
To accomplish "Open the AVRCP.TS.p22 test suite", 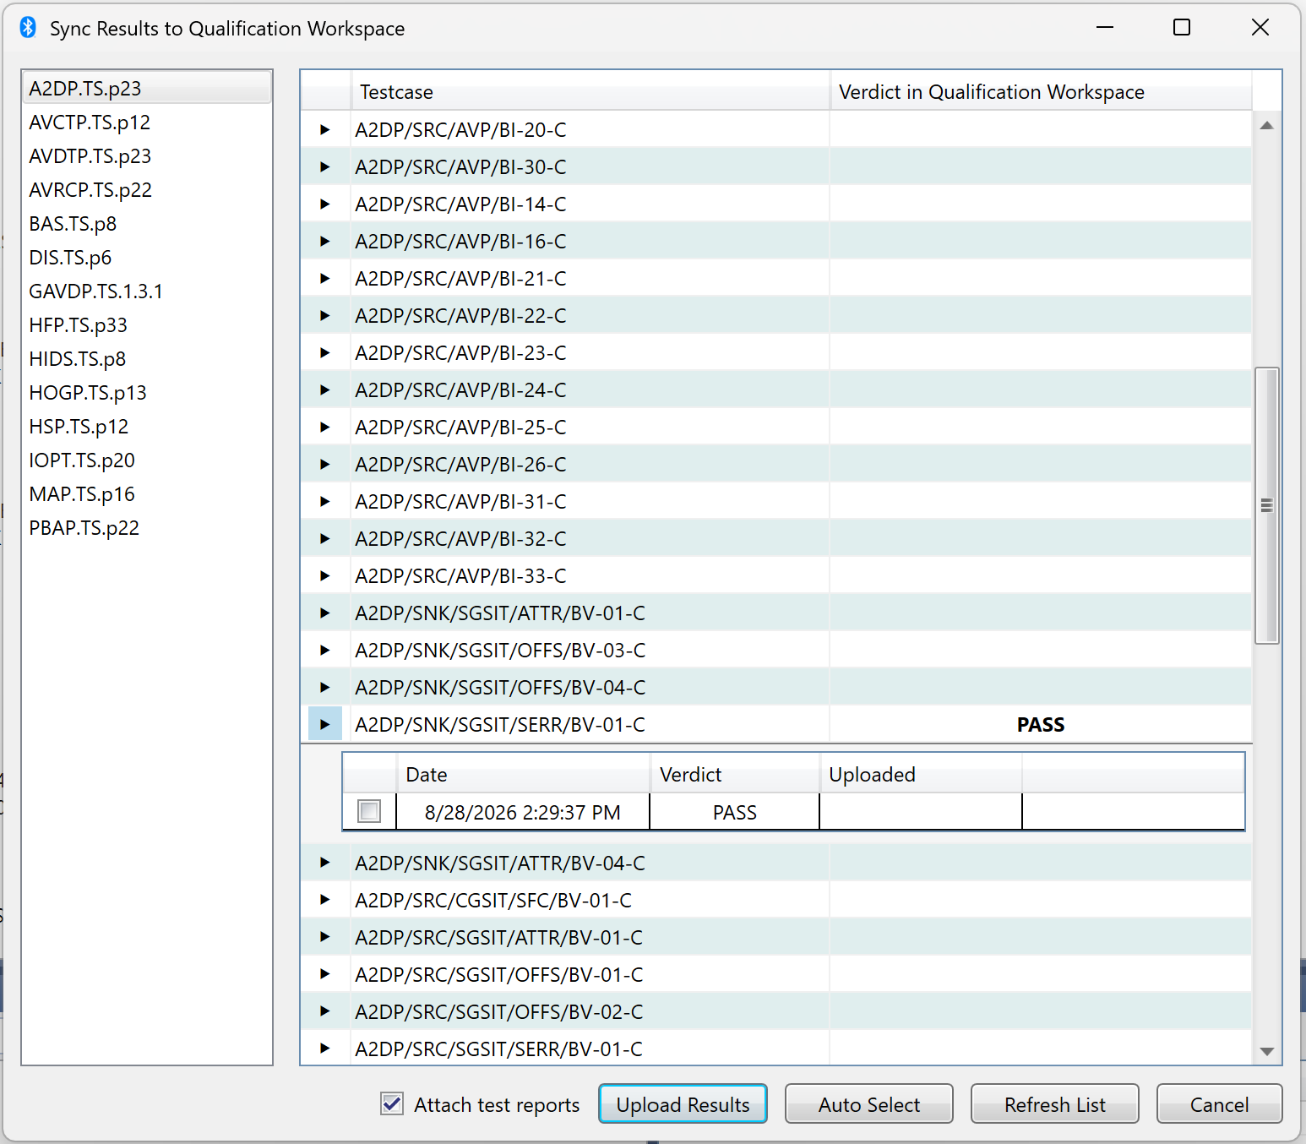I will click(x=147, y=190).
